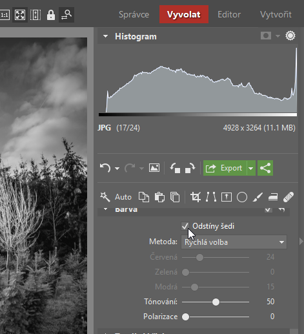
Task: Click the Polarizace value 0
Action: [272, 317]
